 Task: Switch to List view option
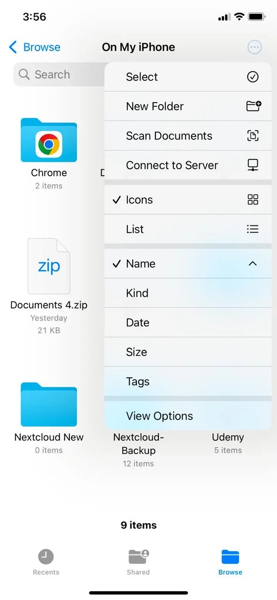tap(188, 229)
